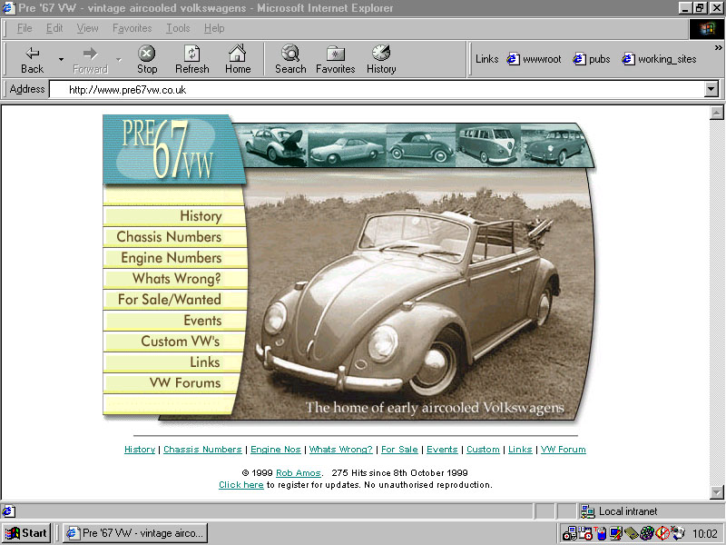
Task: Follow the underlined Chassis Numbers footer link
Action: click(x=202, y=449)
